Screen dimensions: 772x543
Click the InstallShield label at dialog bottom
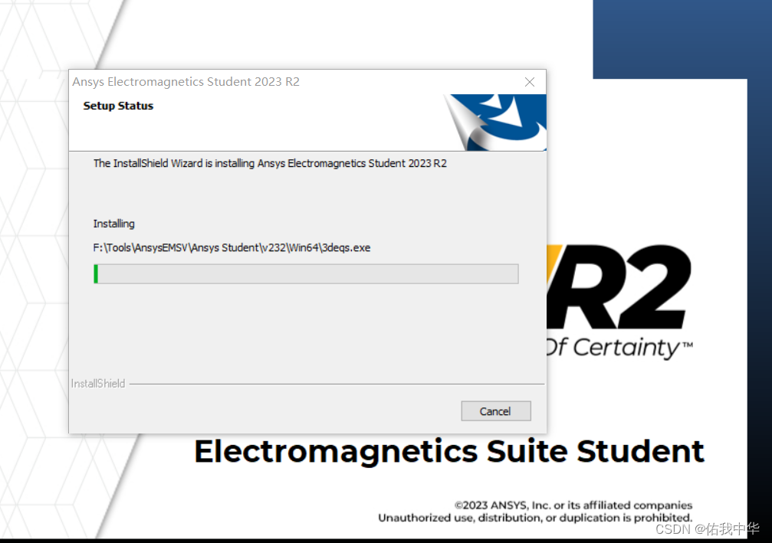click(x=98, y=383)
